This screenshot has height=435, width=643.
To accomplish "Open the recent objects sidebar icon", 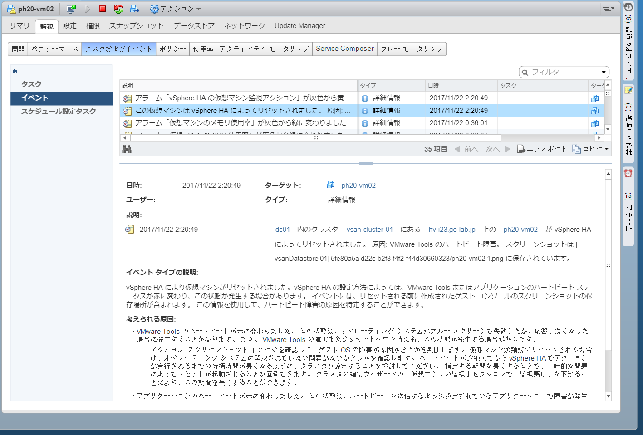I will coord(628,7).
